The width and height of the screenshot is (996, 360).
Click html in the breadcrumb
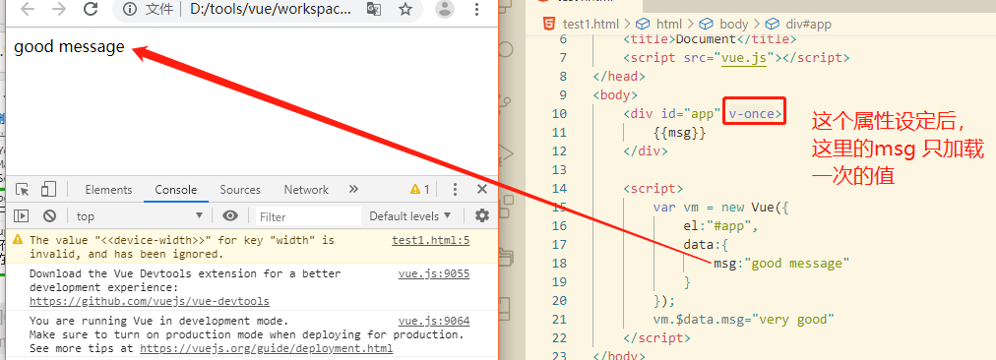(x=669, y=25)
